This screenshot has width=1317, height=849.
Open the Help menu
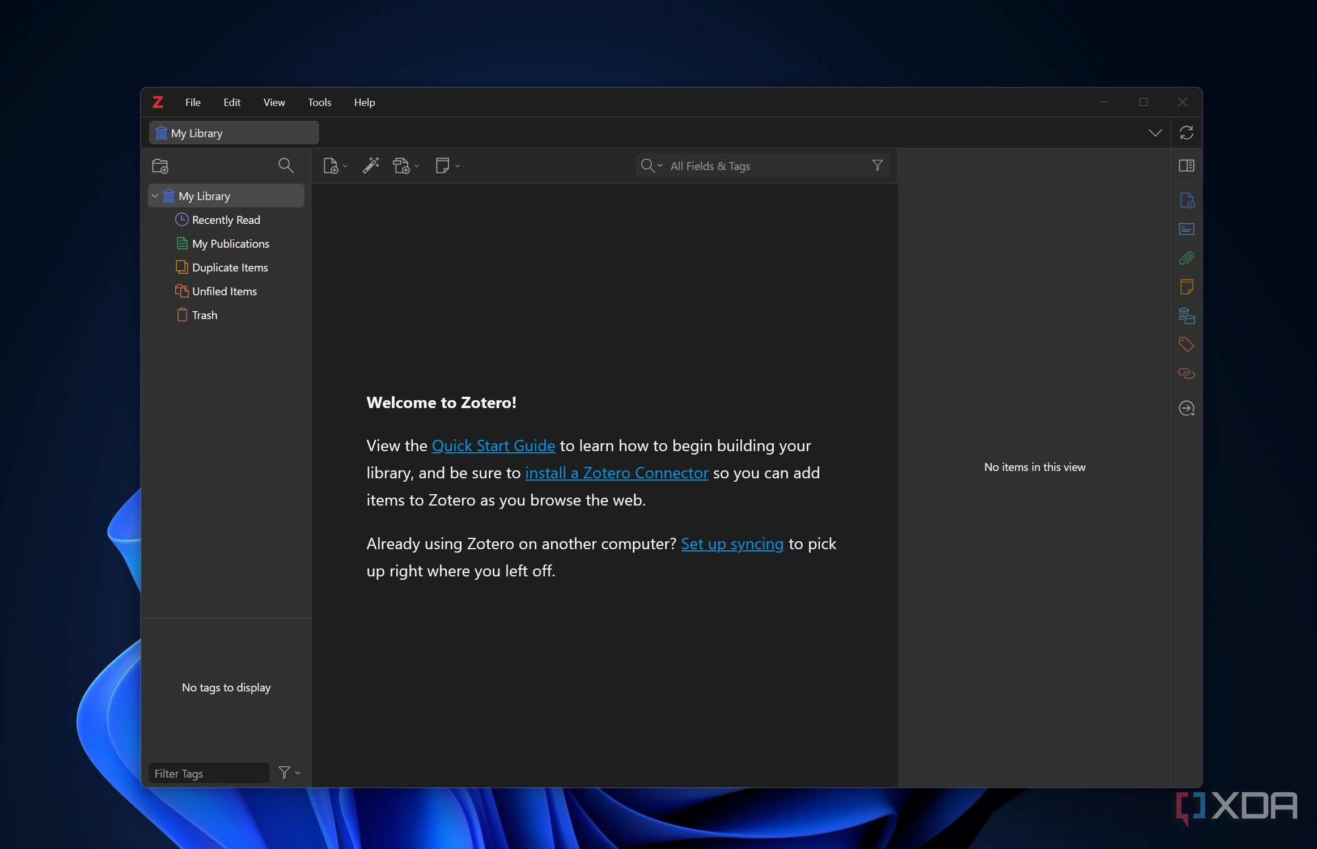365,103
